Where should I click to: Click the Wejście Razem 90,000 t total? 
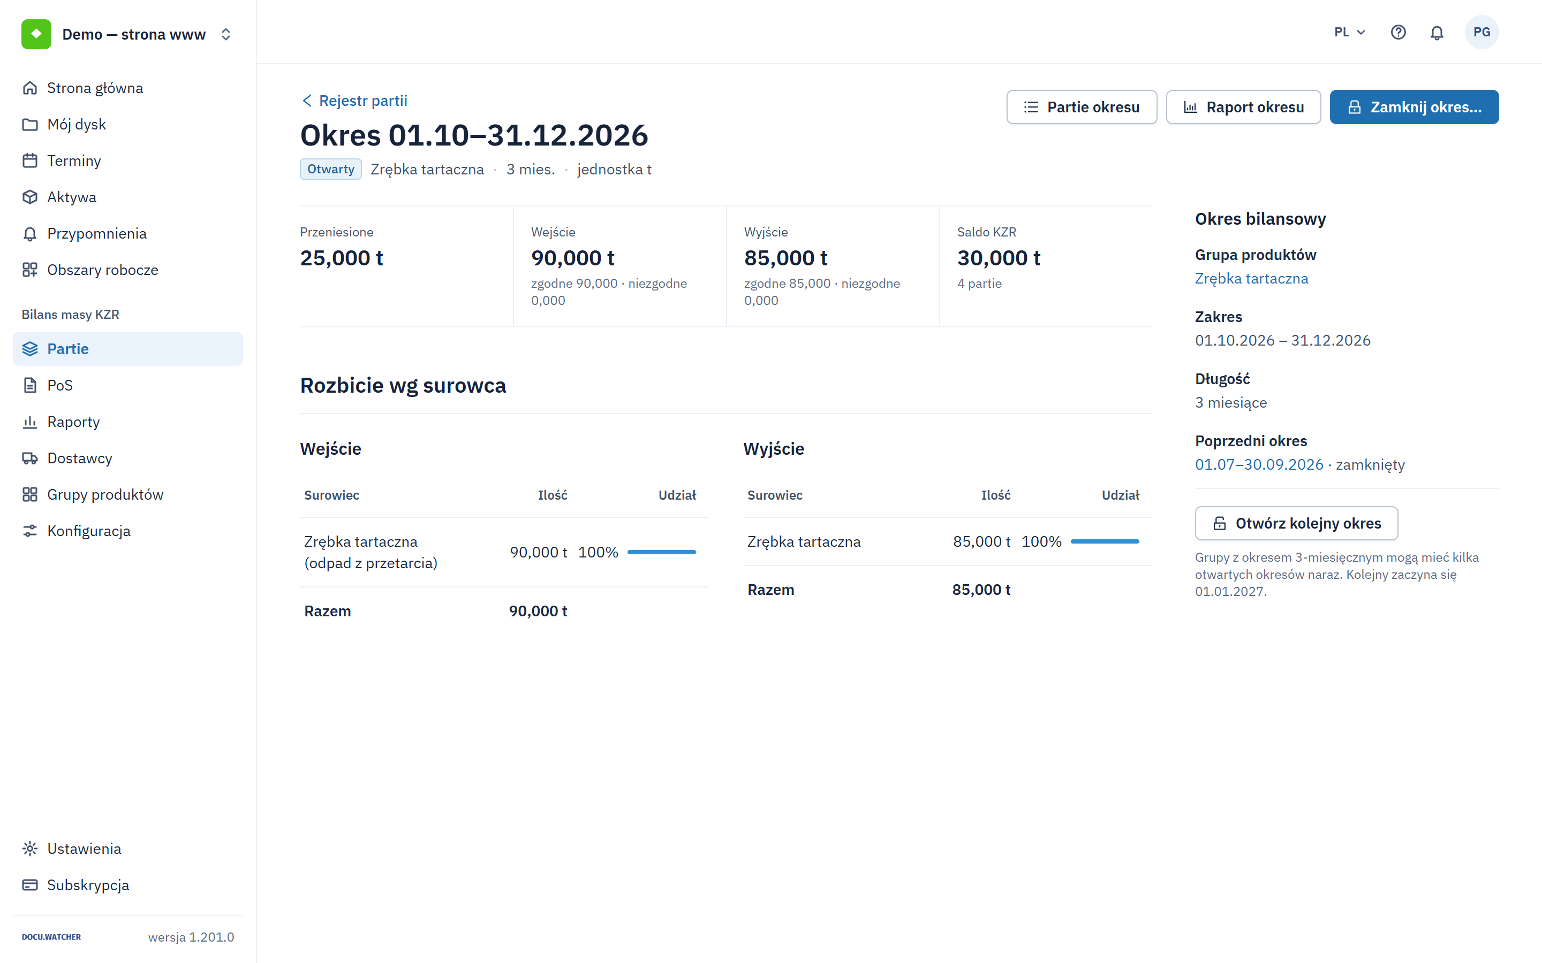[538, 612]
